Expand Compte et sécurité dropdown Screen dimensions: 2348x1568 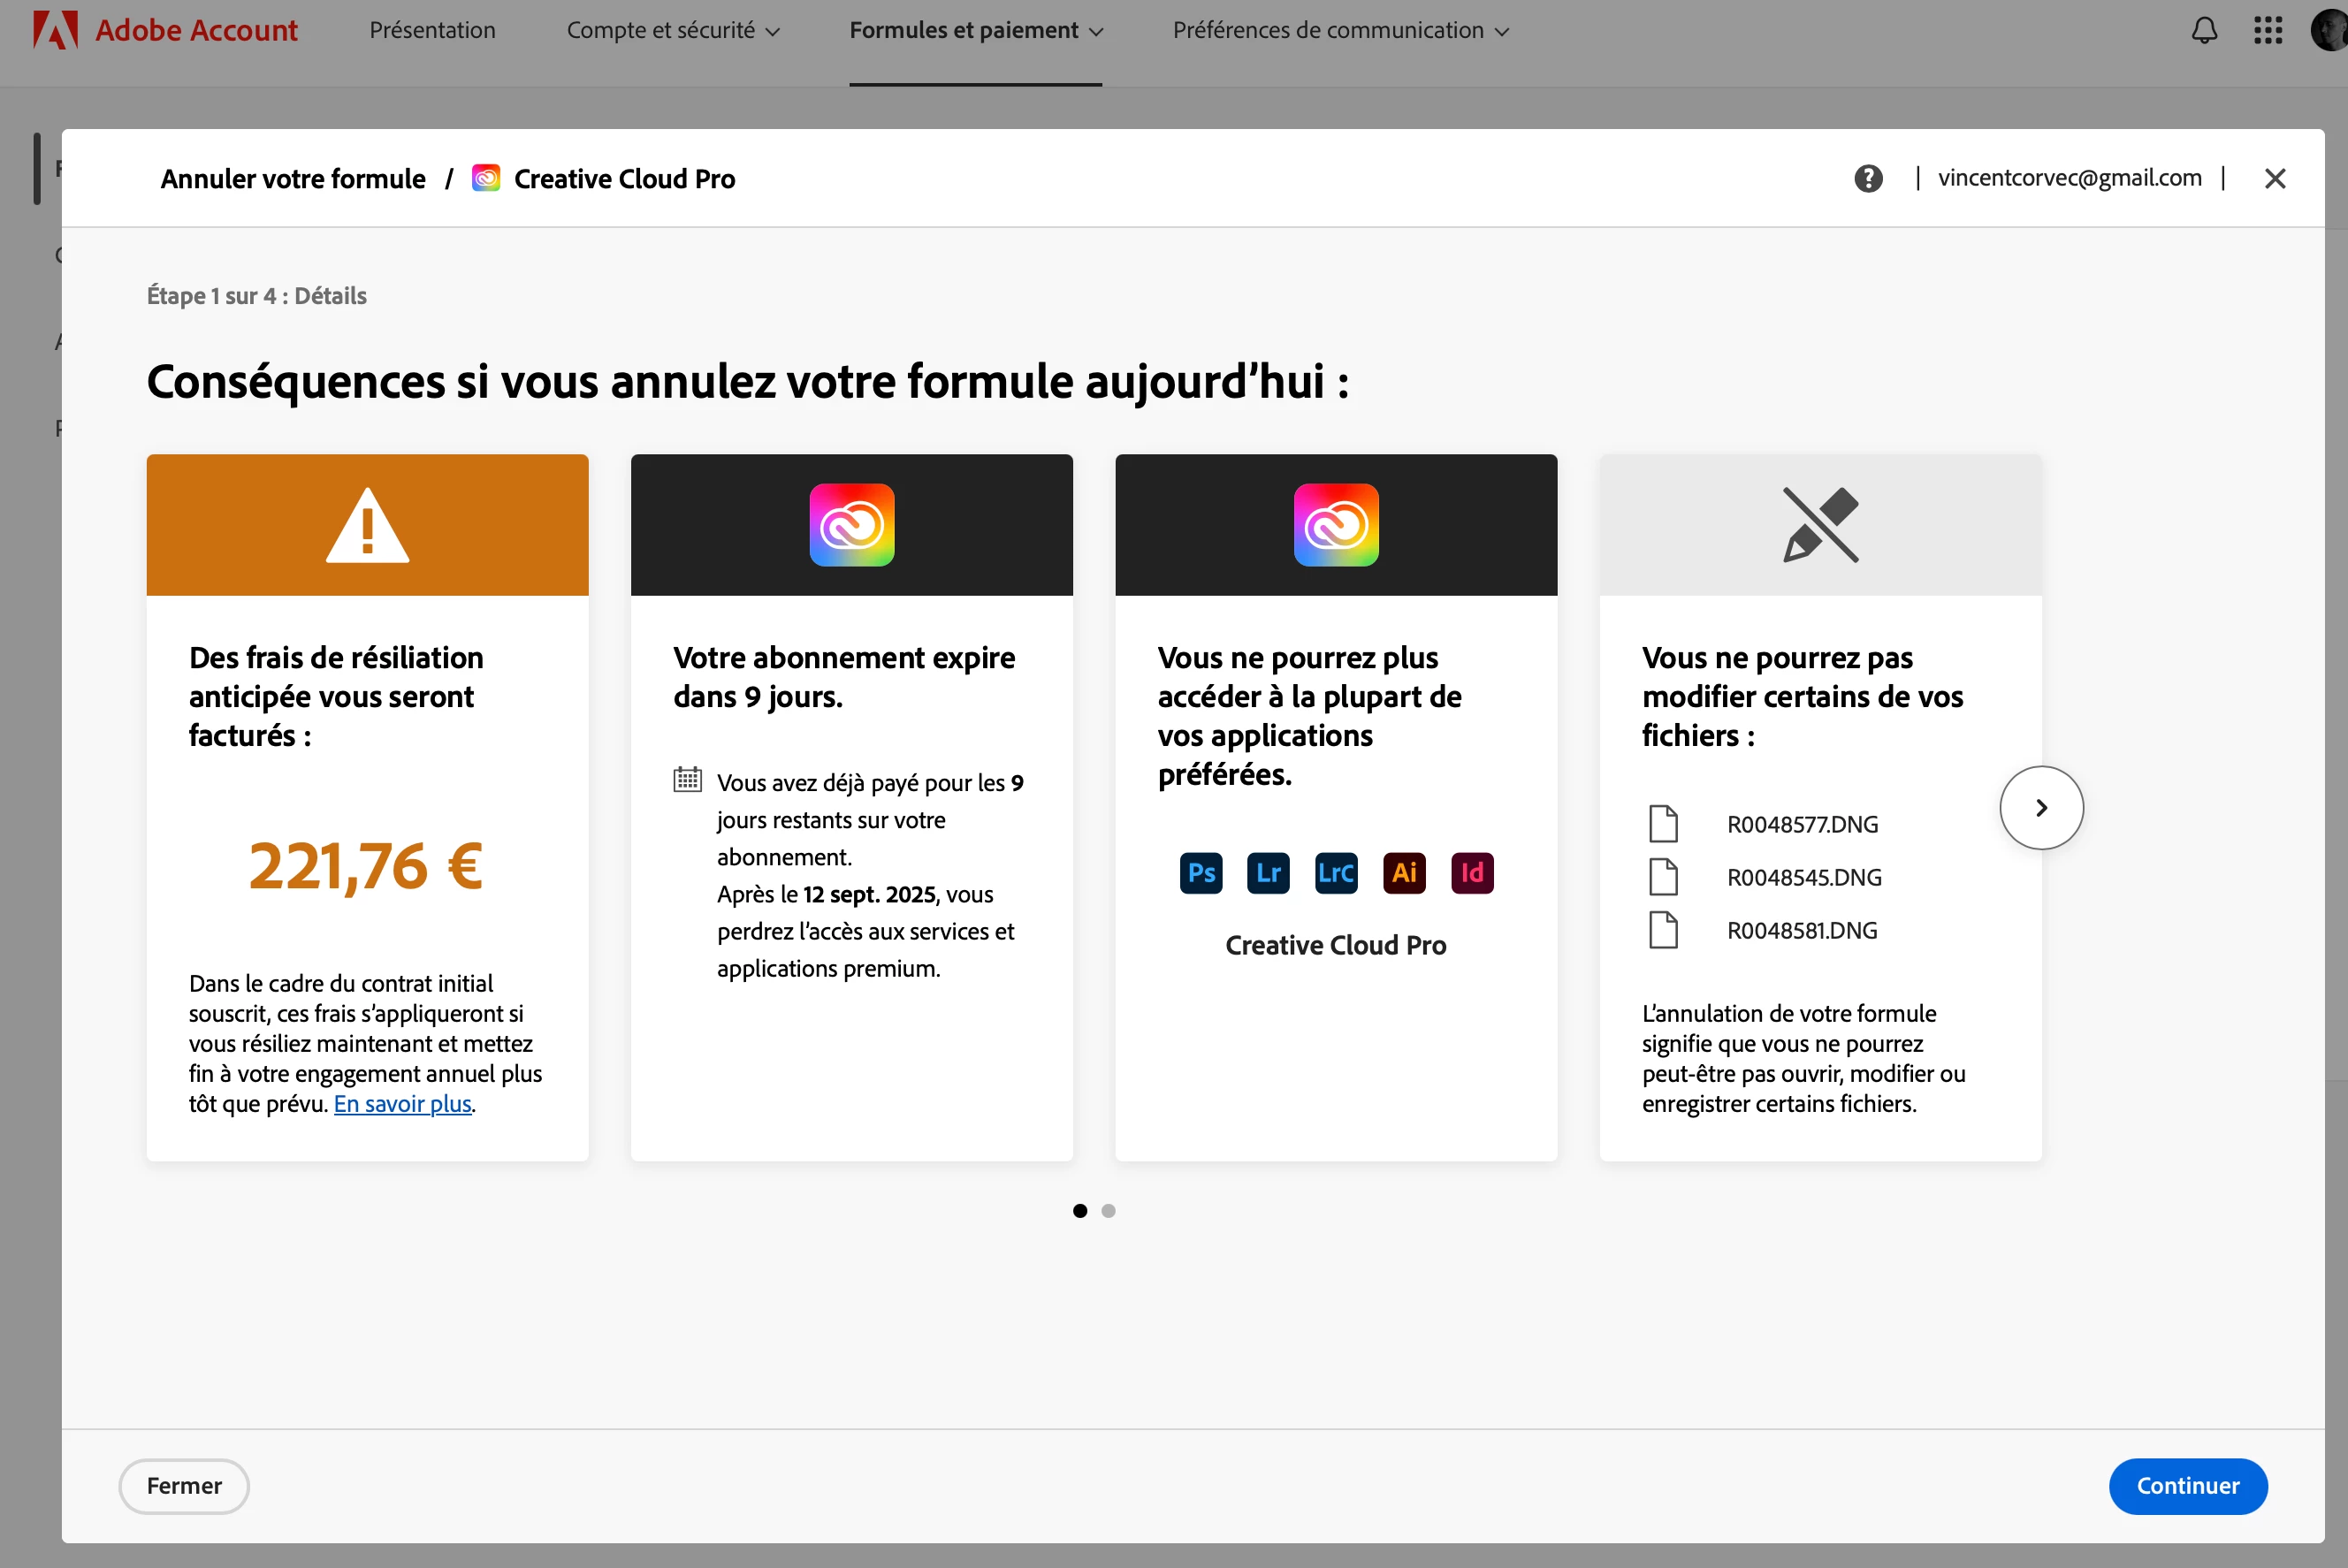[x=672, y=30]
